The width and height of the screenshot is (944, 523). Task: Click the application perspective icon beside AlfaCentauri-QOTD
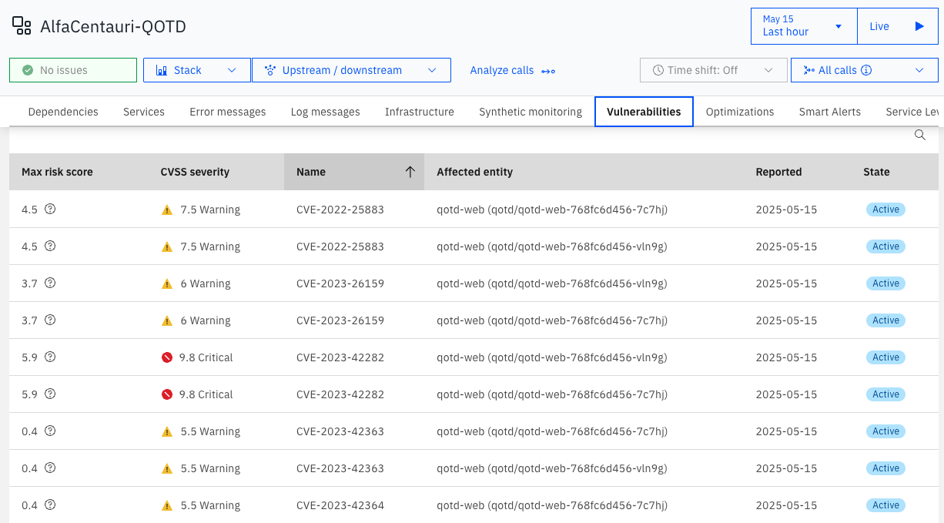click(x=22, y=26)
